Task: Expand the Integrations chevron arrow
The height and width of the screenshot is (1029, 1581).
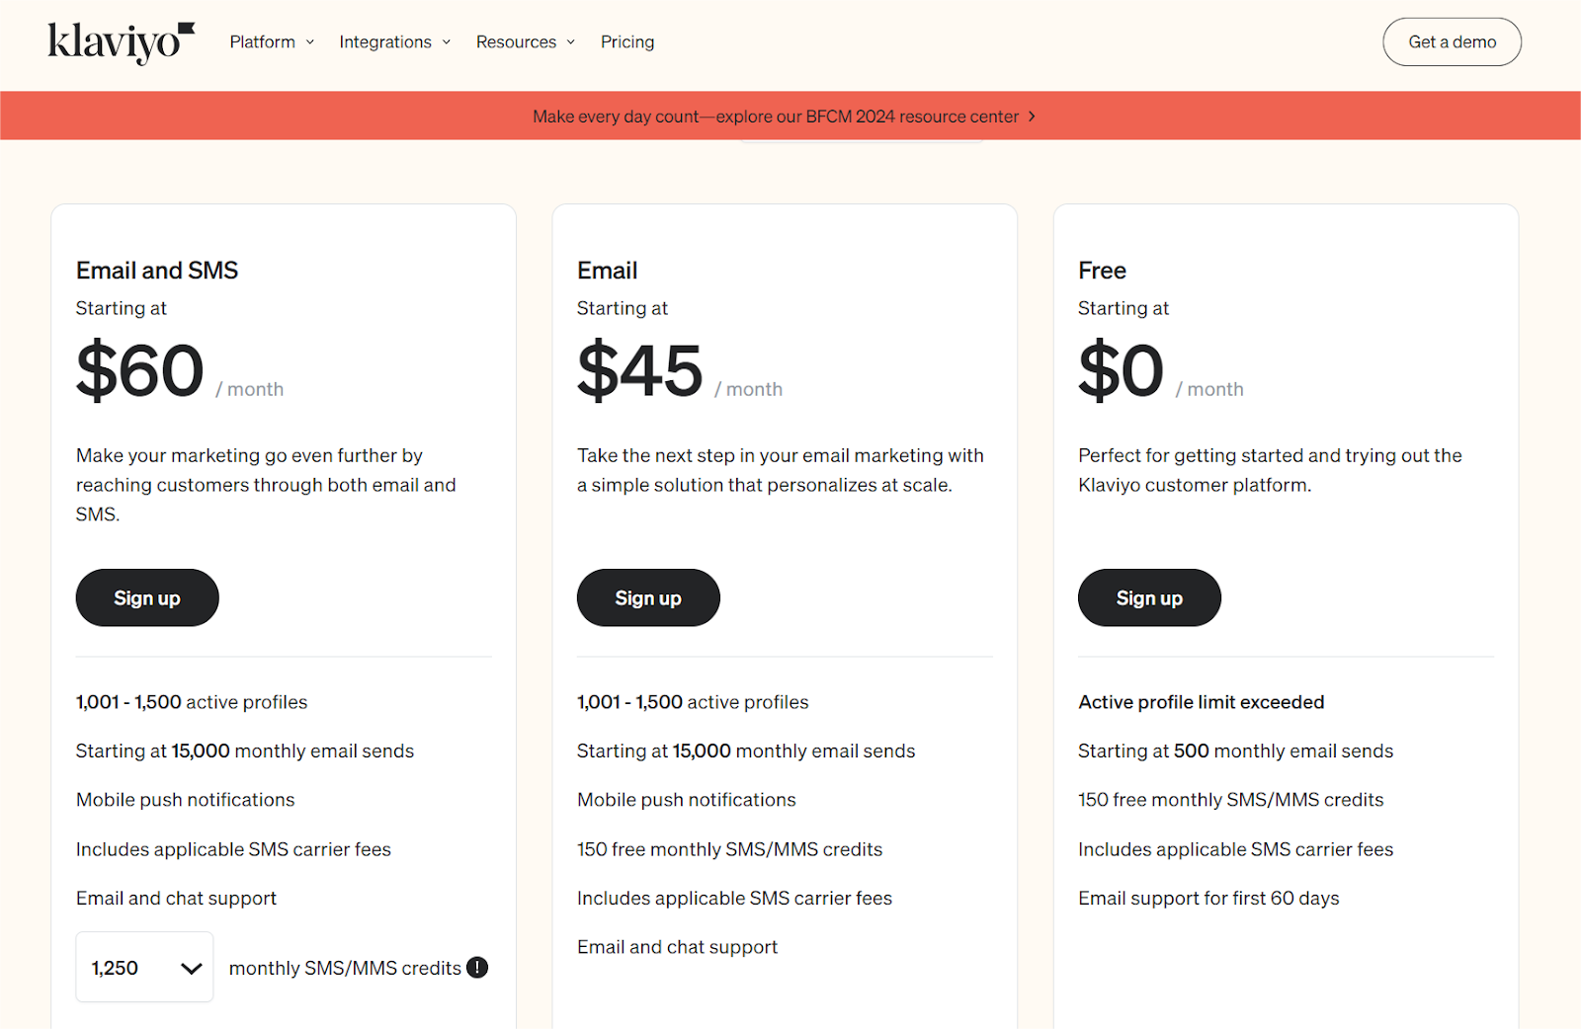Action: pos(447,42)
